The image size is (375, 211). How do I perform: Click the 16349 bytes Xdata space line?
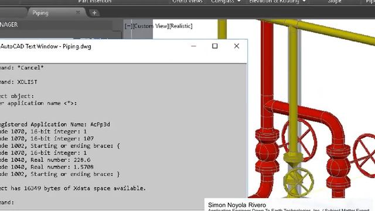coord(73,188)
